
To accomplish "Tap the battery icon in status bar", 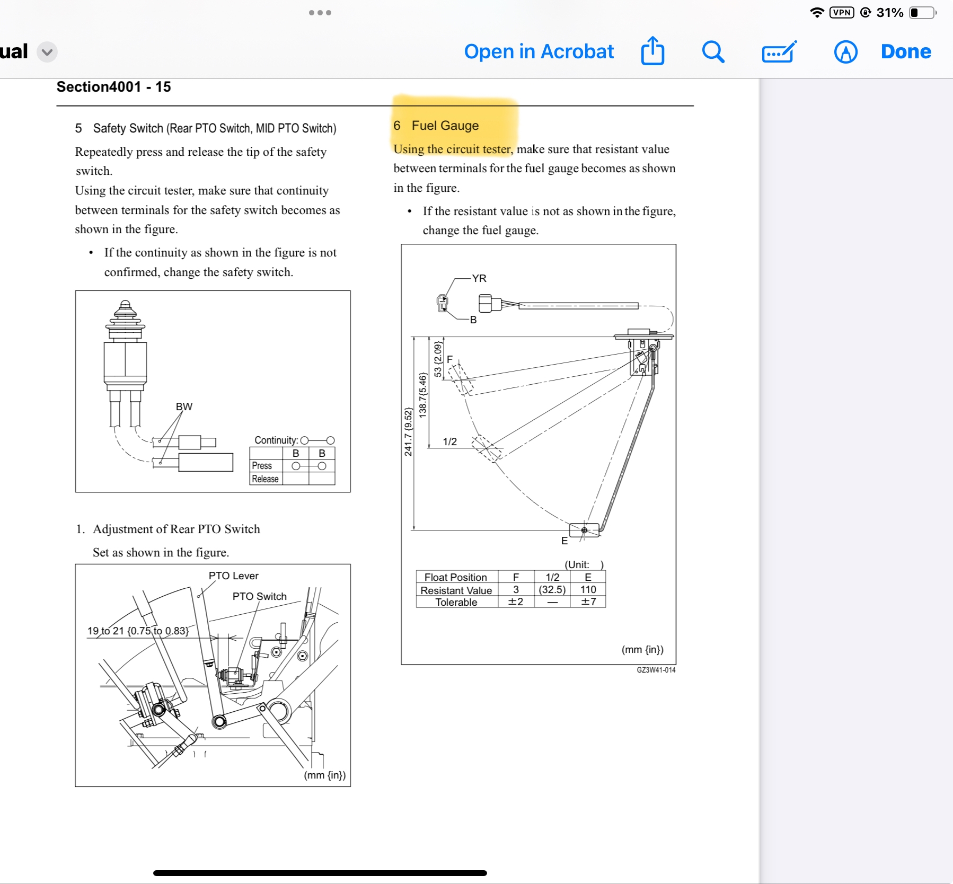I will [922, 13].
